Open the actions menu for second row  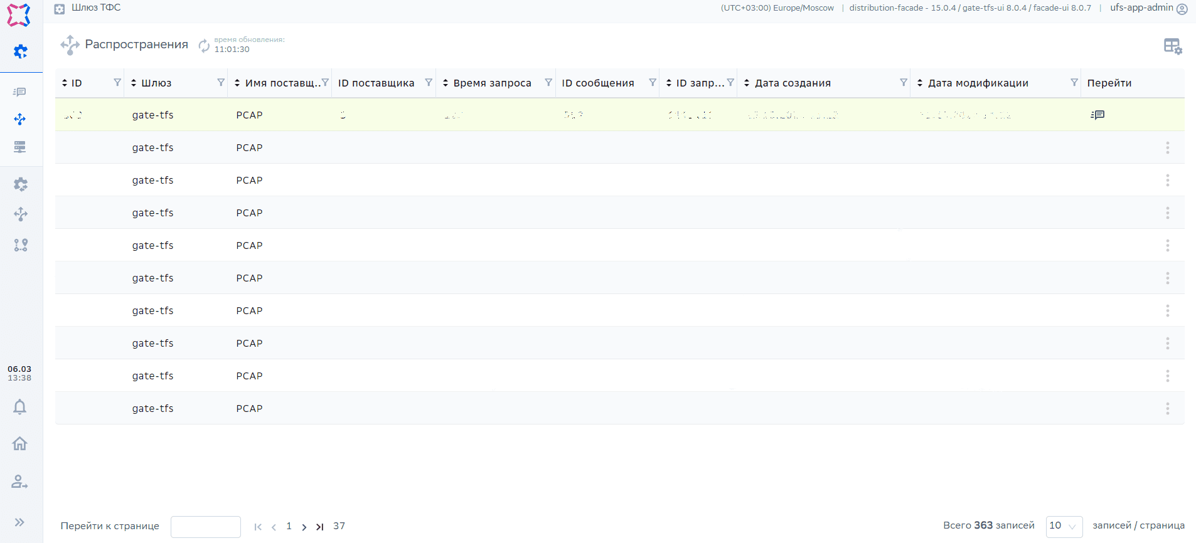pos(1167,148)
